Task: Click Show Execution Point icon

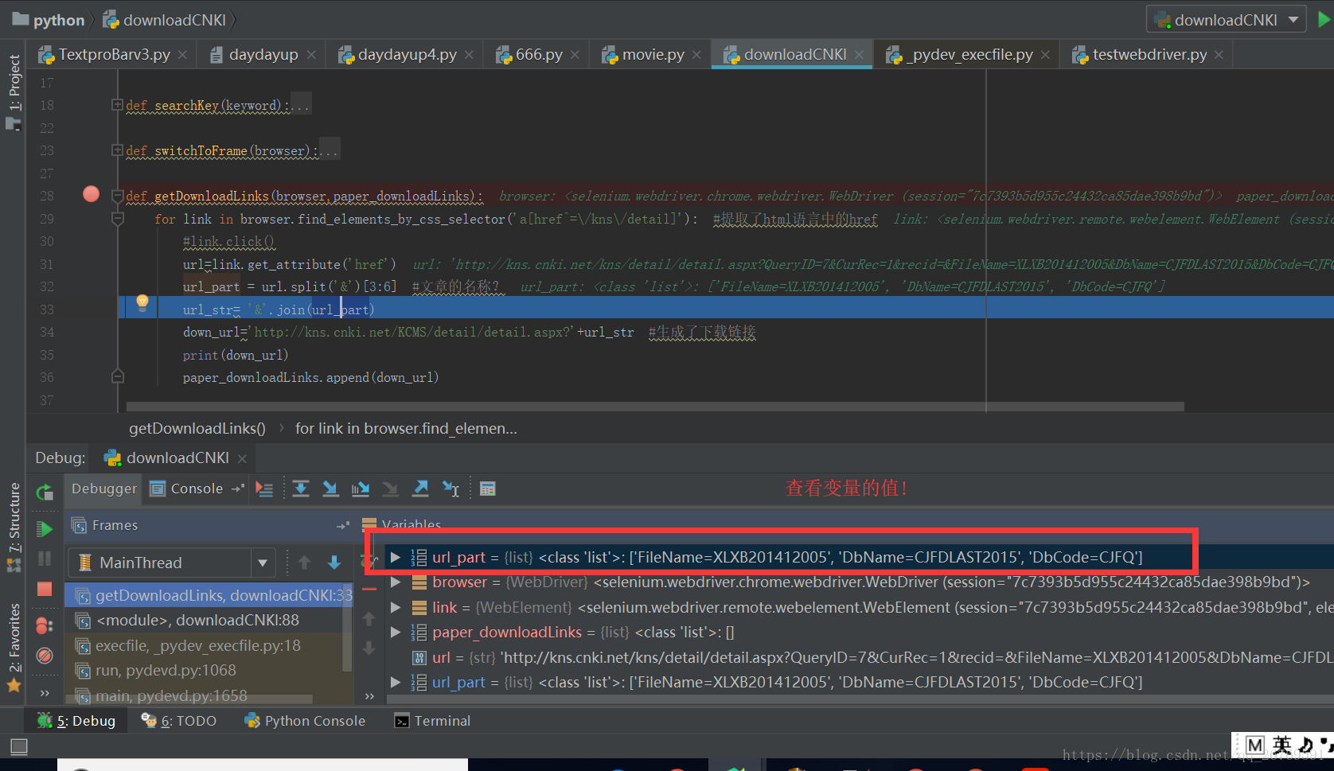Action: [x=264, y=489]
